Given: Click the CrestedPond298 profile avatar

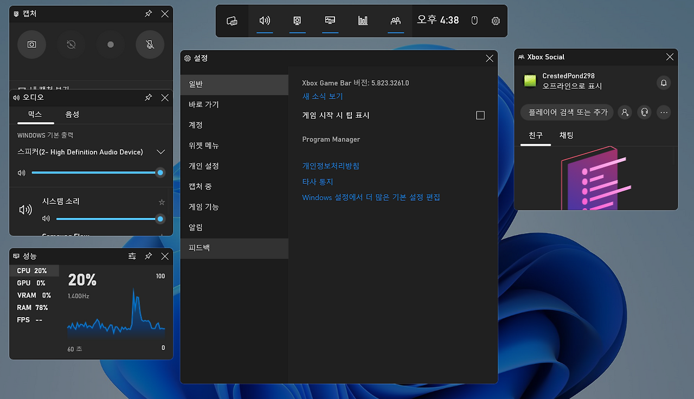Looking at the screenshot, I should click(529, 81).
